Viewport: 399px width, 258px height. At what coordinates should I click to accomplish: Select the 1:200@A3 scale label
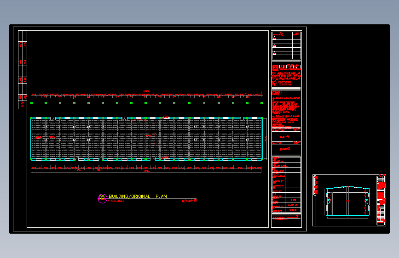(116, 201)
